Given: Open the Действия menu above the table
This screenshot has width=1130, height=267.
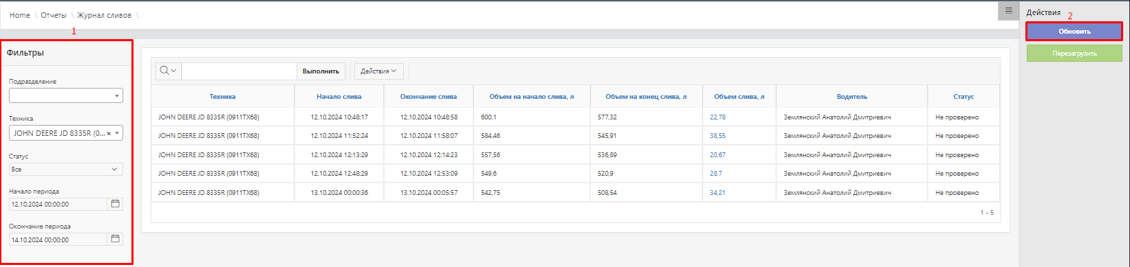Looking at the screenshot, I should tap(379, 71).
